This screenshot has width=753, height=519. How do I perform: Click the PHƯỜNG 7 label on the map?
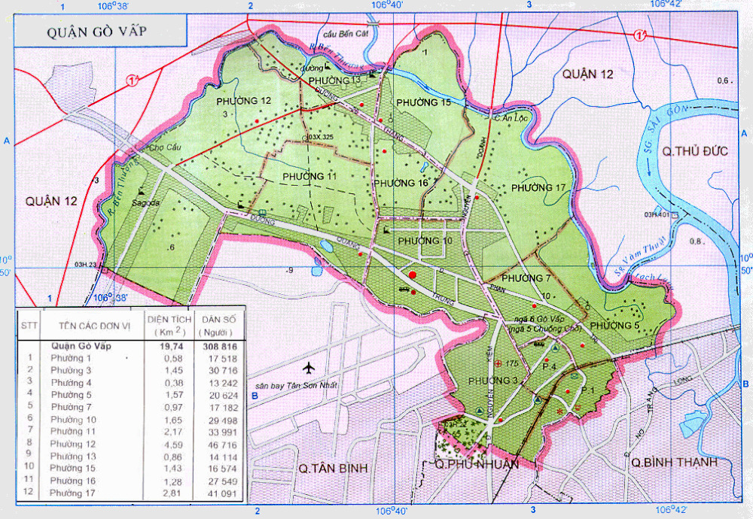526,278
